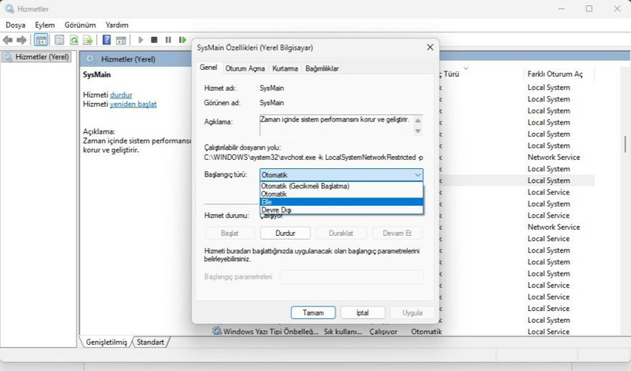Click the Durdur button in the dialog
631x371 pixels.
pos(285,233)
